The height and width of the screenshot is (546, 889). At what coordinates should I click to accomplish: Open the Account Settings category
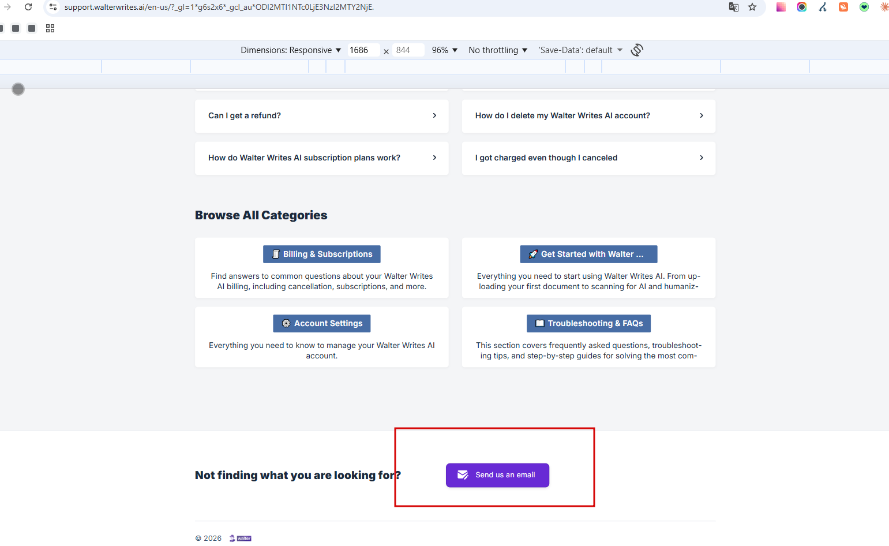click(x=322, y=323)
